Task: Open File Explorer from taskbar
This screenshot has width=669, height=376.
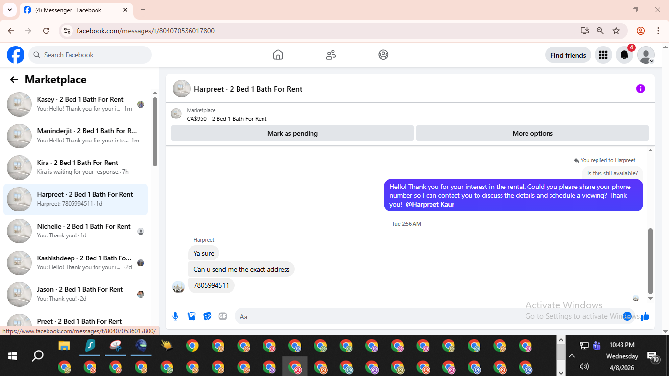Action: [x=64, y=346]
